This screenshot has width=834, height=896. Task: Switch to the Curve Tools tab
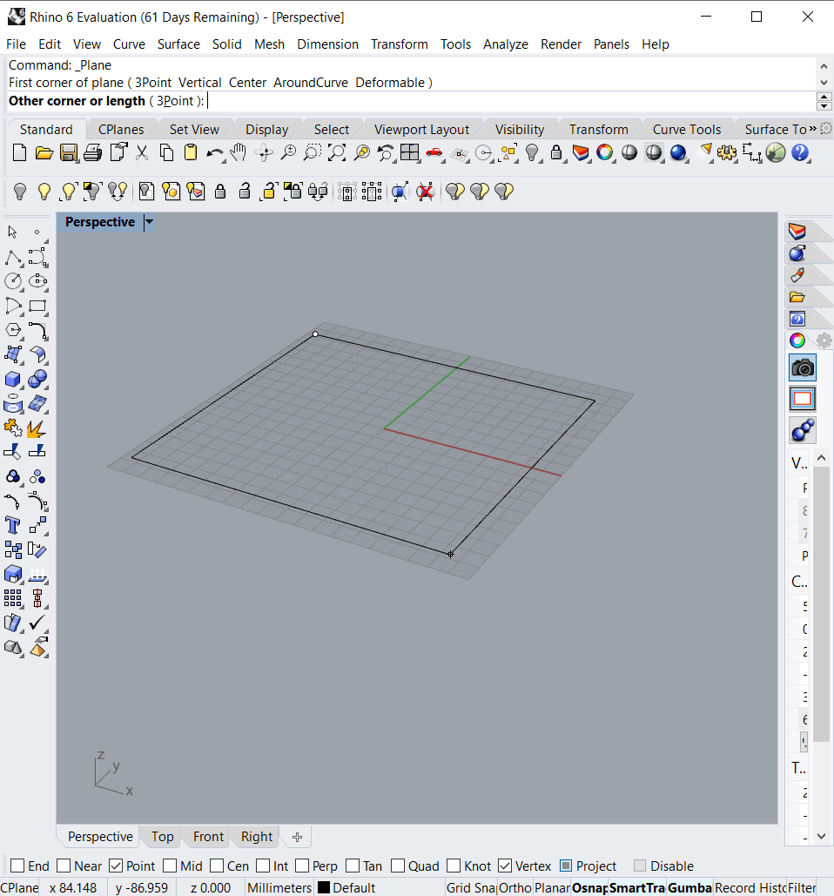(686, 129)
